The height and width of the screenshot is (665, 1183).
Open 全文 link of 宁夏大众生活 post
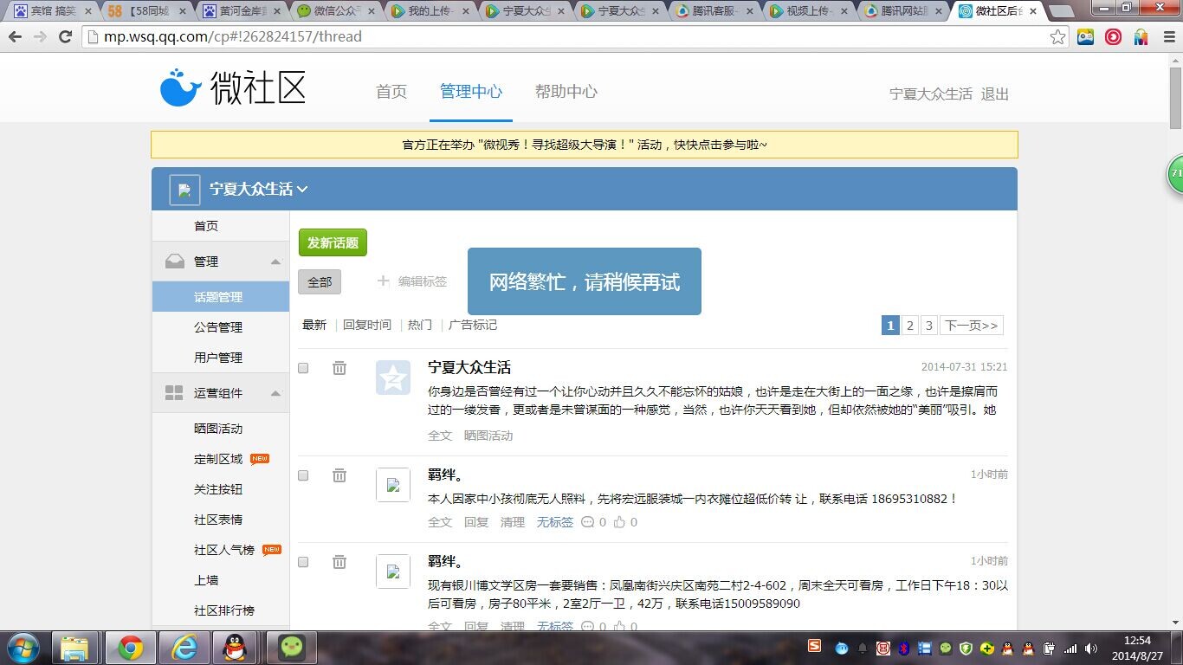(x=440, y=436)
